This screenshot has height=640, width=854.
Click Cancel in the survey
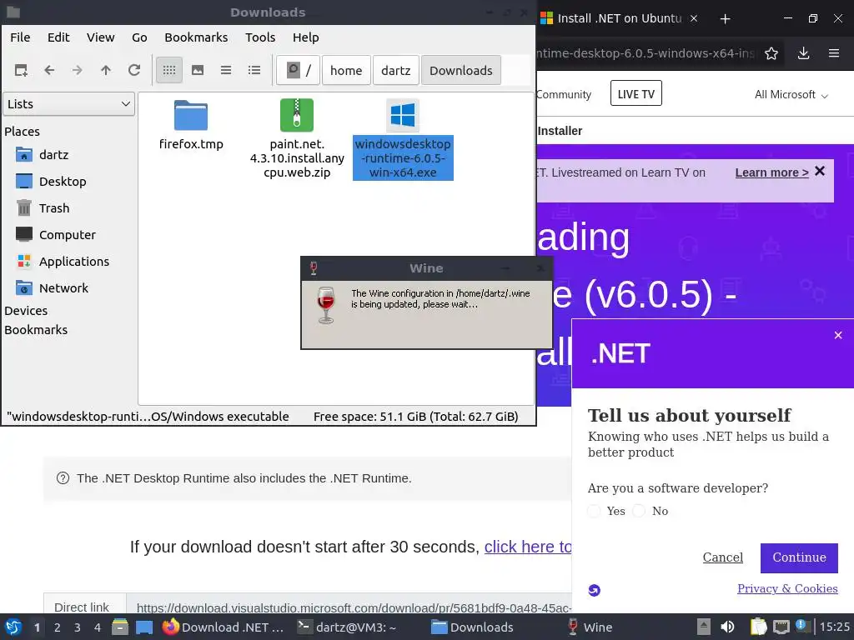point(723,557)
